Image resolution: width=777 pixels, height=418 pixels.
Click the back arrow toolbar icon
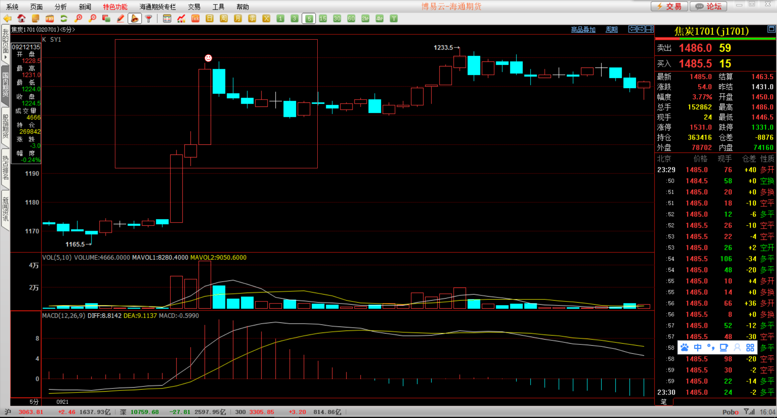click(x=7, y=19)
